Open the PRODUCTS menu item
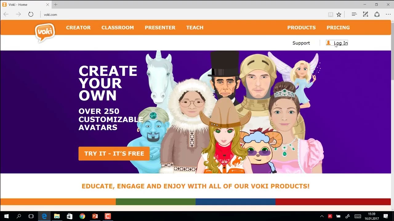394x221 pixels. [x=301, y=28]
